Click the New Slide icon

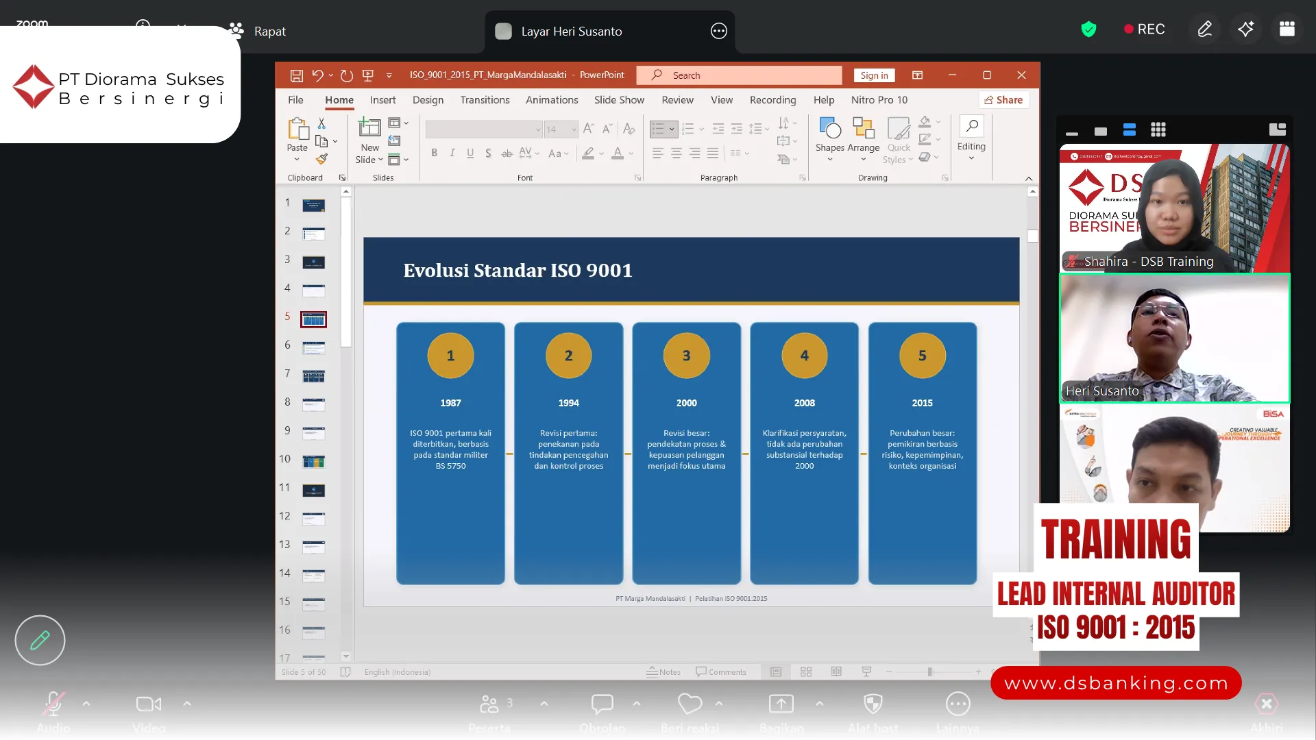(x=369, y=127)
